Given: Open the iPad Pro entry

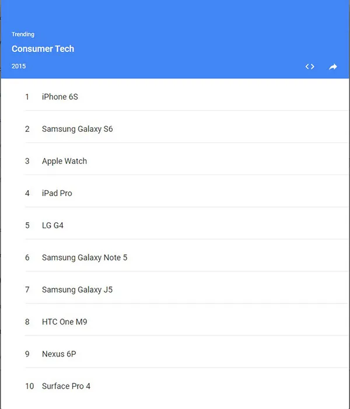Looking at the screenshot, I should tap(57, 193).
